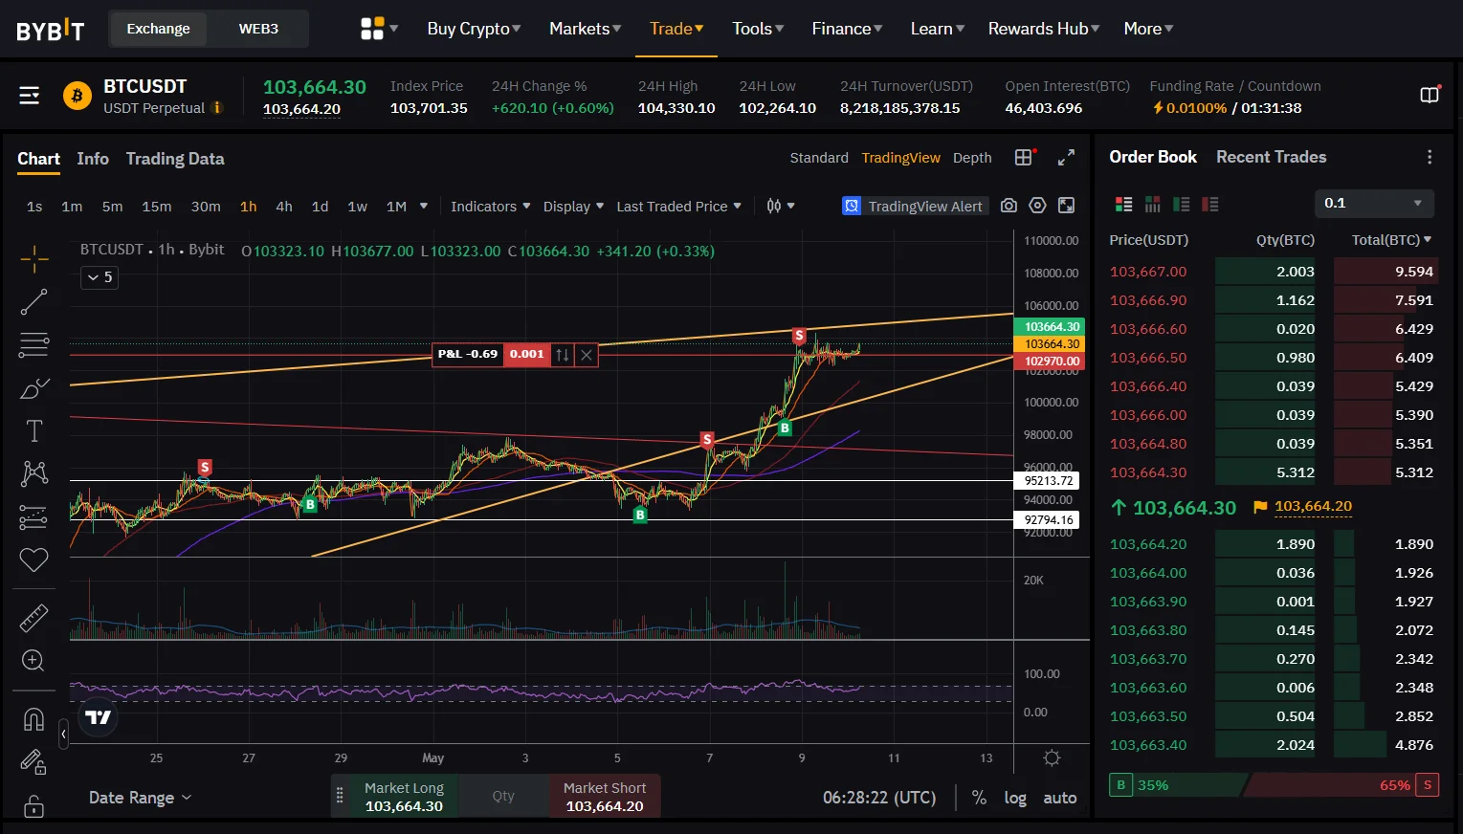Viewport: 1463px width, 834px height.
Task: Open chart settings hexagon icon
Action: [1037, 206]
